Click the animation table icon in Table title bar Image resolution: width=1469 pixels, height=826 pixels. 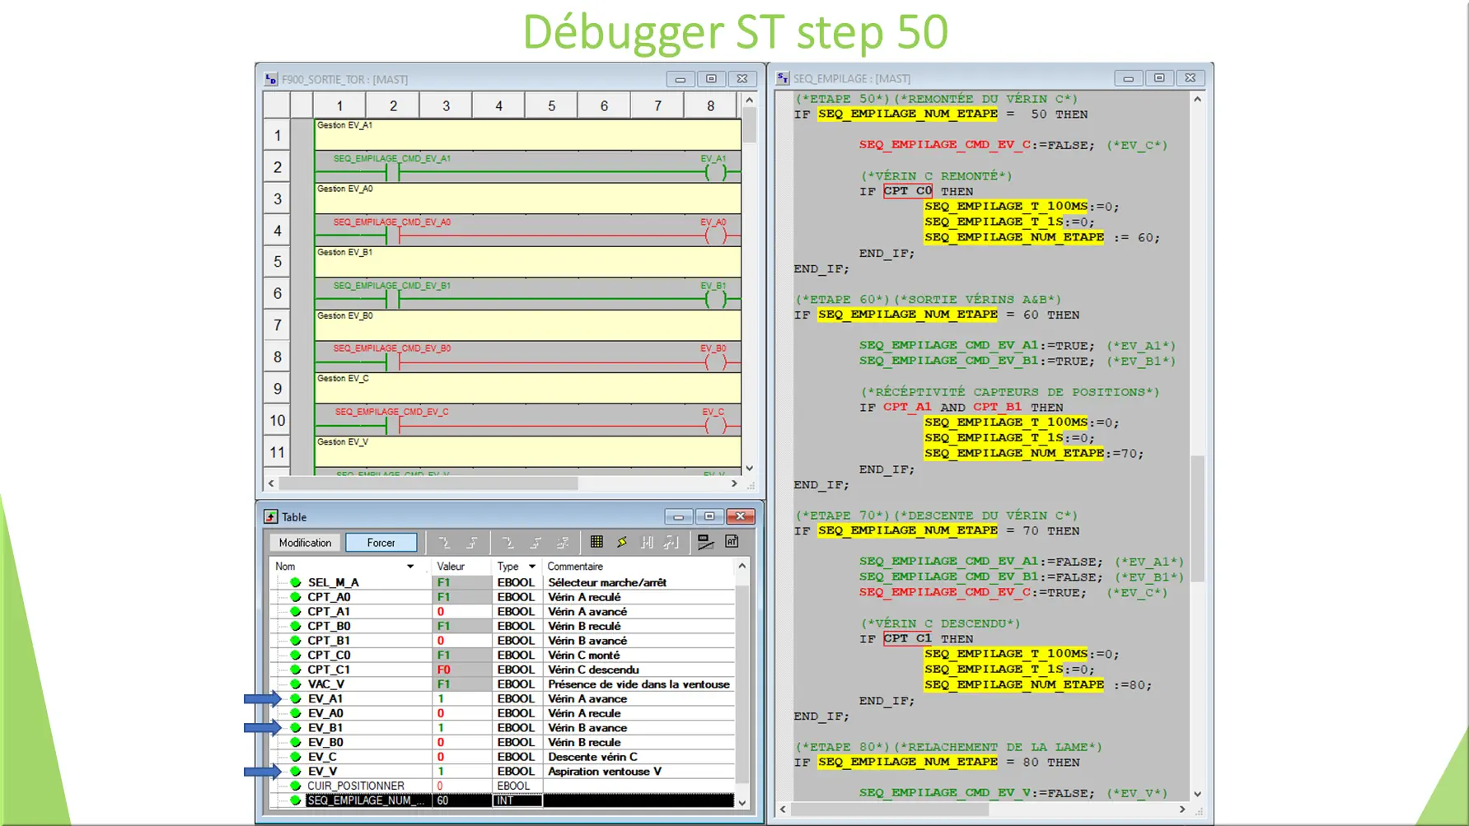[x=270, y=516]
